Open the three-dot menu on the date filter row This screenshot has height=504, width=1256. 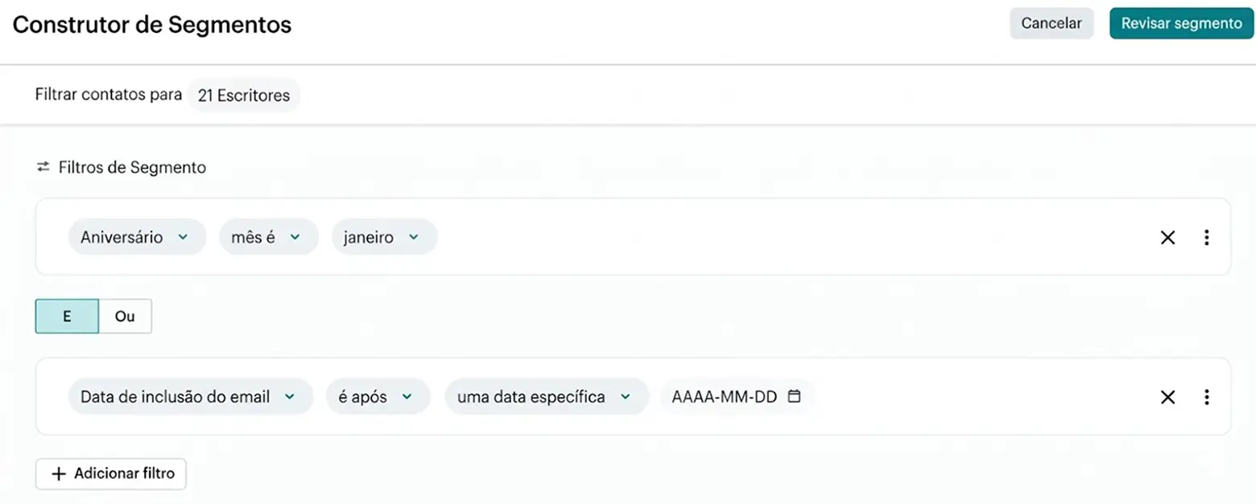pyautogui.click(x=1207, y=397)
